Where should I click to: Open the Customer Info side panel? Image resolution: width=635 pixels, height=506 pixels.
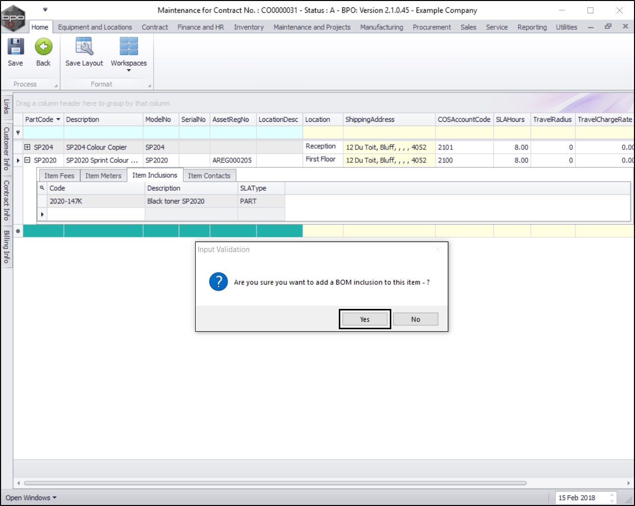(x=6, y=149)
